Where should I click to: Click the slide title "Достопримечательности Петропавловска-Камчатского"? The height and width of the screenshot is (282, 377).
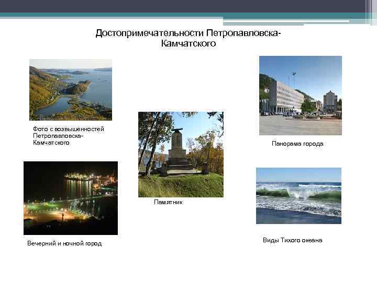click(x=188, y=38)
